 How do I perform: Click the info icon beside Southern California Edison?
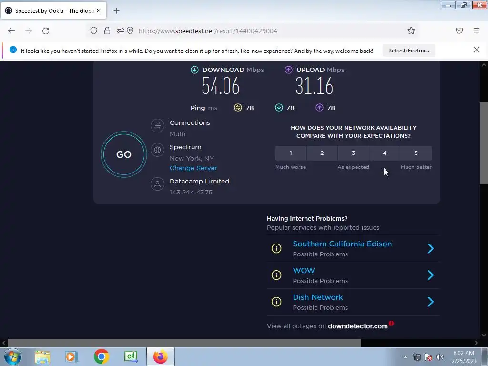[276, 248]
